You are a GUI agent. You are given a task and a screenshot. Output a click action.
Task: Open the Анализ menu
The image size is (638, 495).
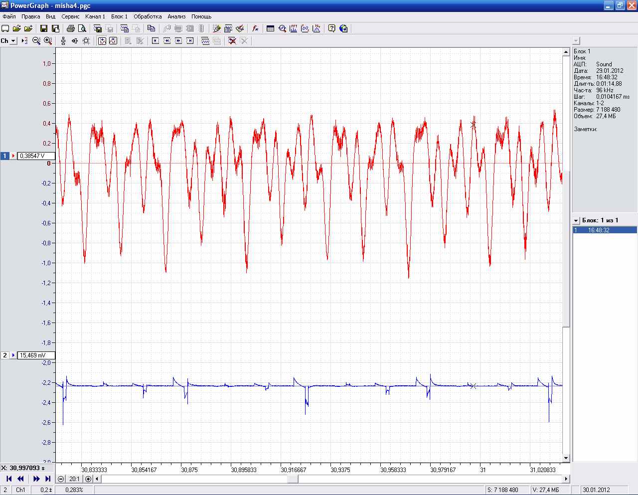176,16
